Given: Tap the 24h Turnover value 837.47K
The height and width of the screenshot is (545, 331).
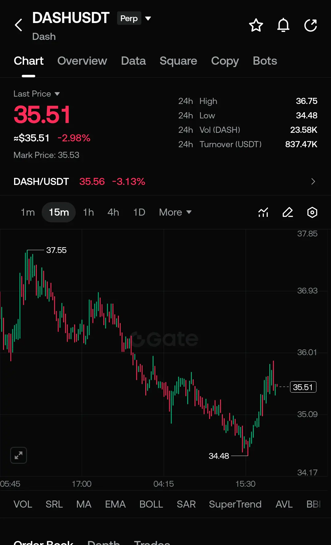Looking at the screenshot, I should (301, 144).
